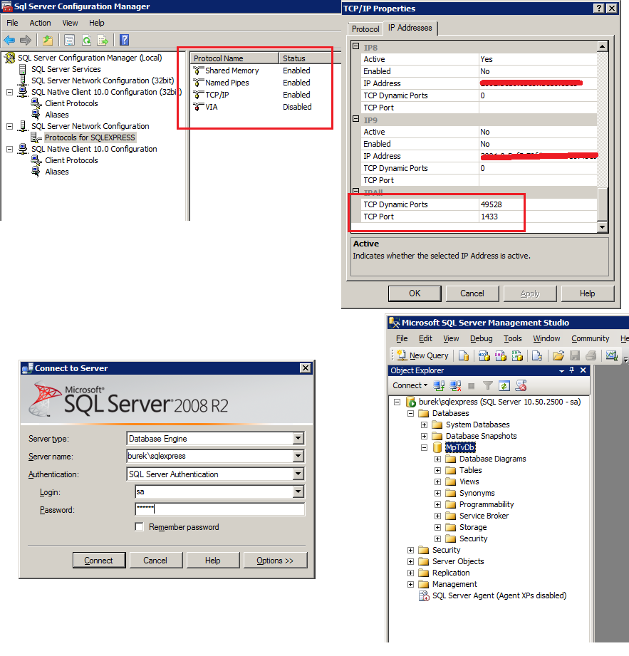The width and height of the screenshot is (629, 656).
Task: Click the DMX query icon
Action: click(501, 355)
